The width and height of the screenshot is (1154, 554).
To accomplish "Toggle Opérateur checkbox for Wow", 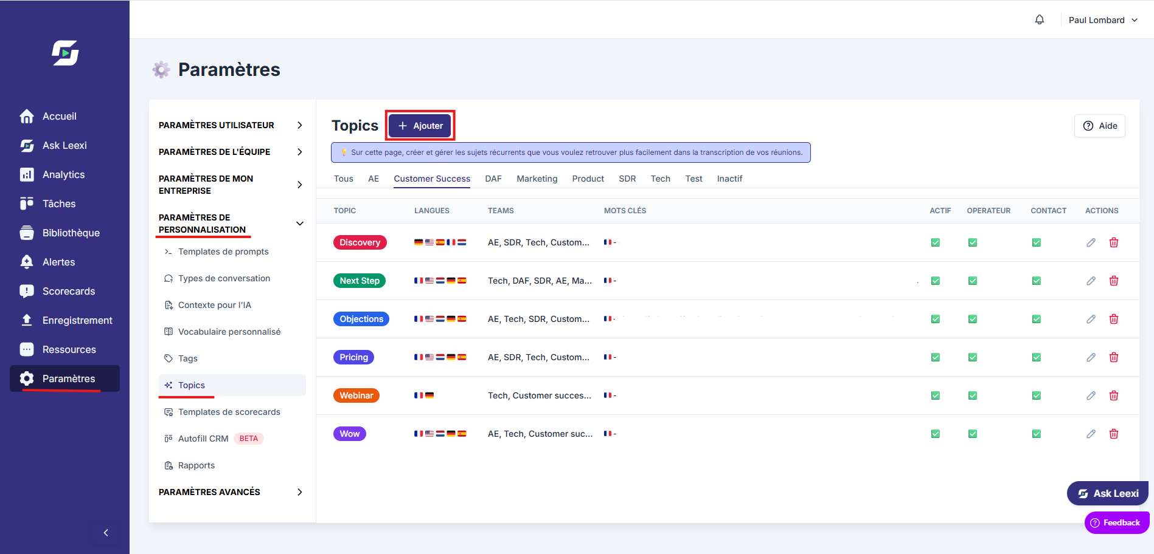I will [973, 434].
